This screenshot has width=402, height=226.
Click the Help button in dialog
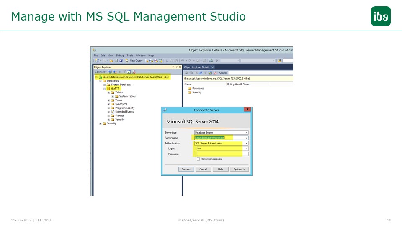(x=221, y=169)
